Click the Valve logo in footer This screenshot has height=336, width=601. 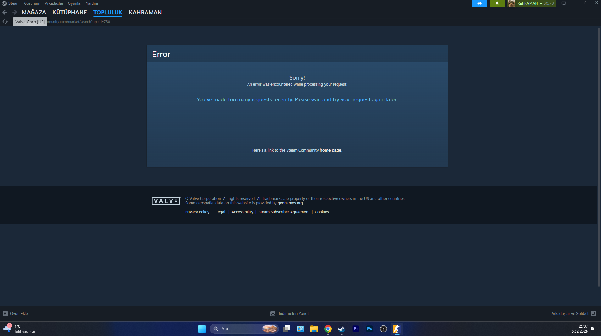tap(166, 201)
